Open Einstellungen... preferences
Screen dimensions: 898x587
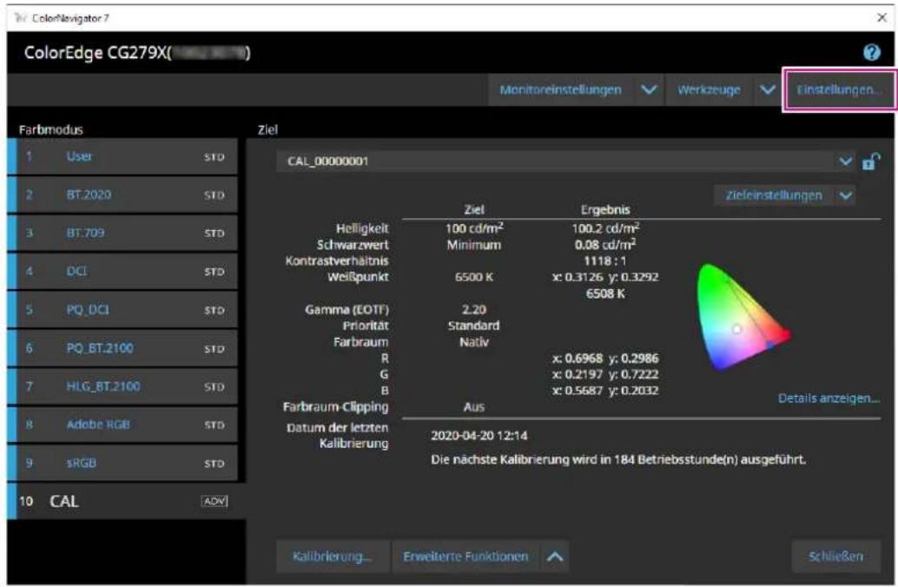839,90
